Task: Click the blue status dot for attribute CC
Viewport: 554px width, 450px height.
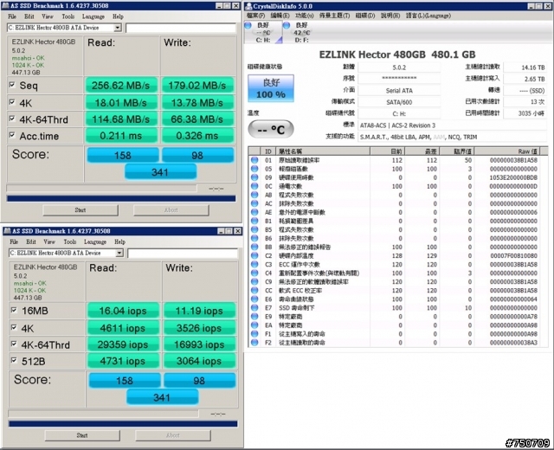Action: [254, 291]
